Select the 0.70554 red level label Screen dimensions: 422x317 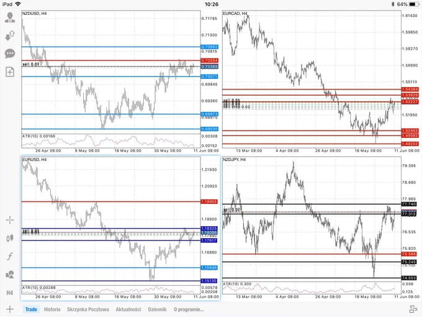coord(209,60)
